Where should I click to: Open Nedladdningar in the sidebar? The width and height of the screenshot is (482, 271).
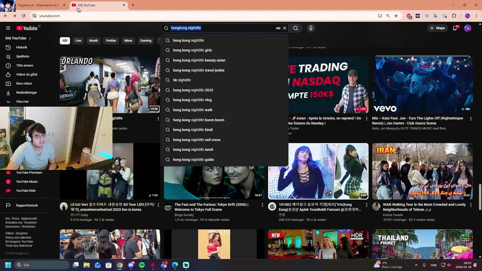click(x=26, y=93)
